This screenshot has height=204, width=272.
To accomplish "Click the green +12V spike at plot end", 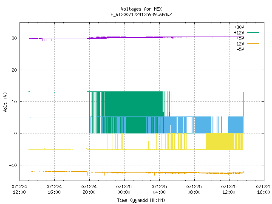I will coord(244,104).
